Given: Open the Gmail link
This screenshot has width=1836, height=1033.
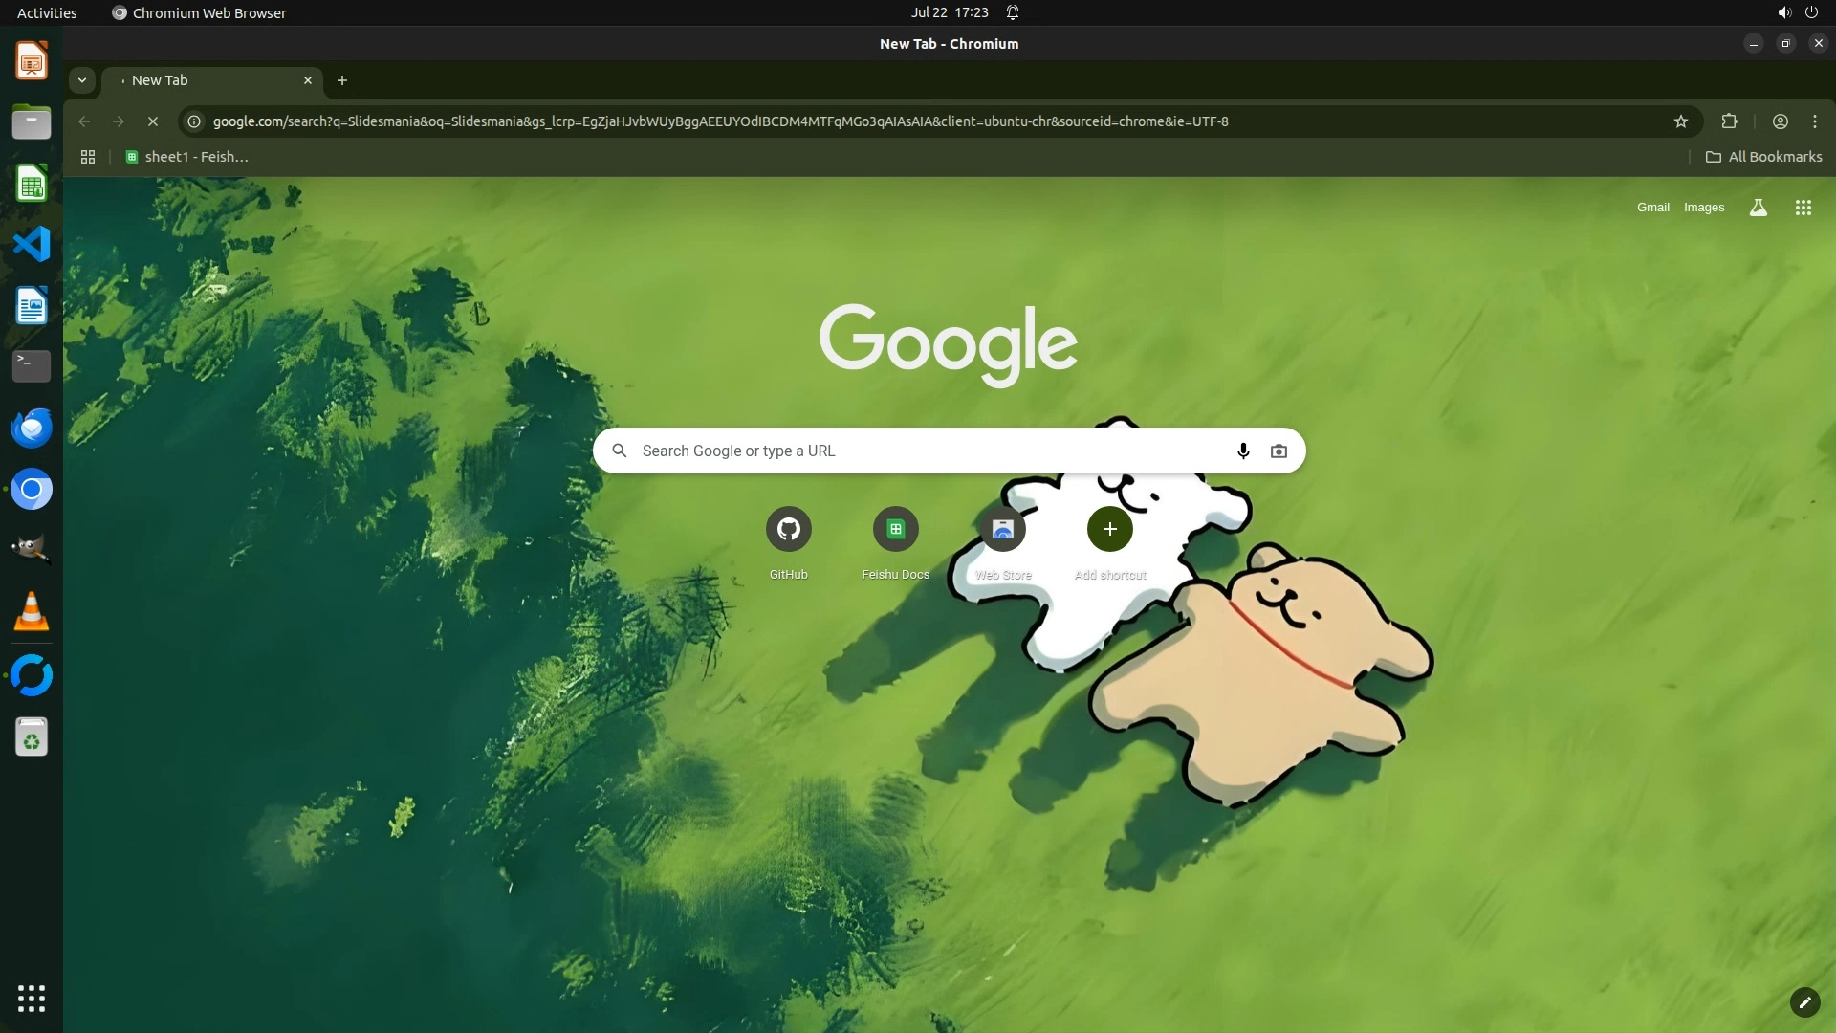Looking at the screenshot, I should click(1652, 208).
